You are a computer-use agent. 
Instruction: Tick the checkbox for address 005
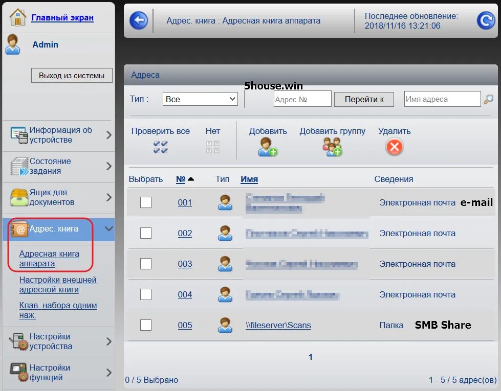coord(146,325)
